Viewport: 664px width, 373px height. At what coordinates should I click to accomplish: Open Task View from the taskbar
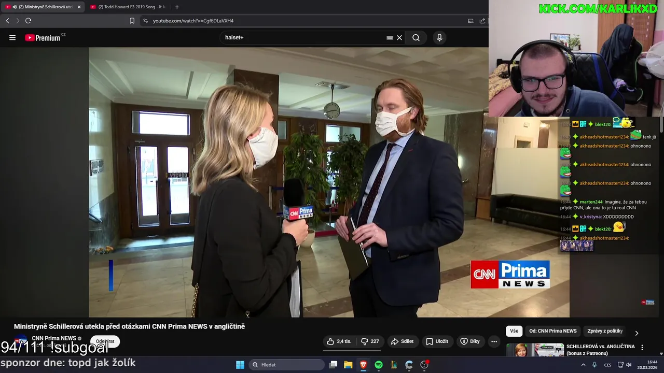[x=334, y=365]
